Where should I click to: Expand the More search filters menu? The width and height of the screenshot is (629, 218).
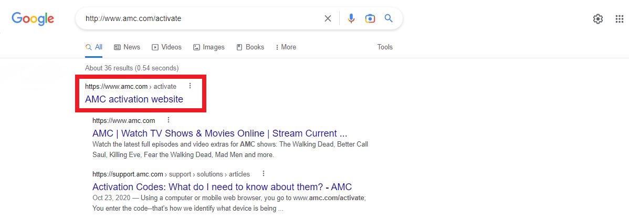286,47
